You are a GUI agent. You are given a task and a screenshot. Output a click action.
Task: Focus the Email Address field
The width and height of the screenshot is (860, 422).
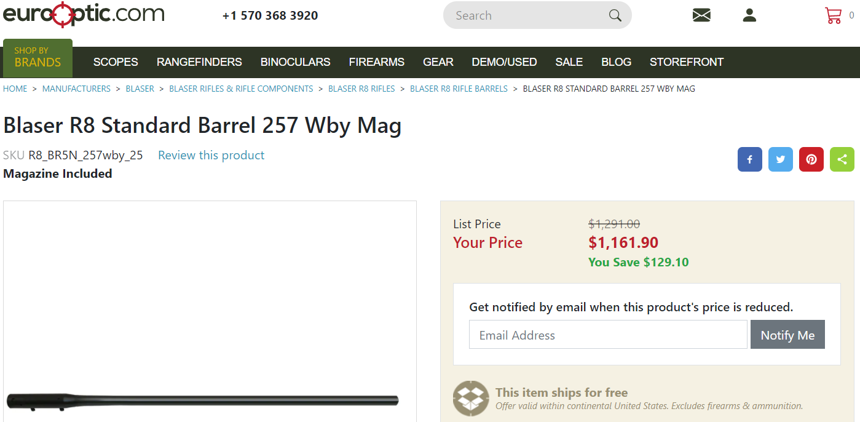point(608,335)
